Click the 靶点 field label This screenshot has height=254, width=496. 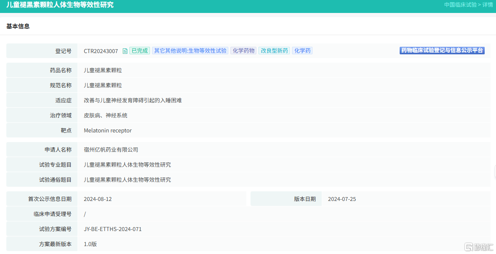point(66,131)
